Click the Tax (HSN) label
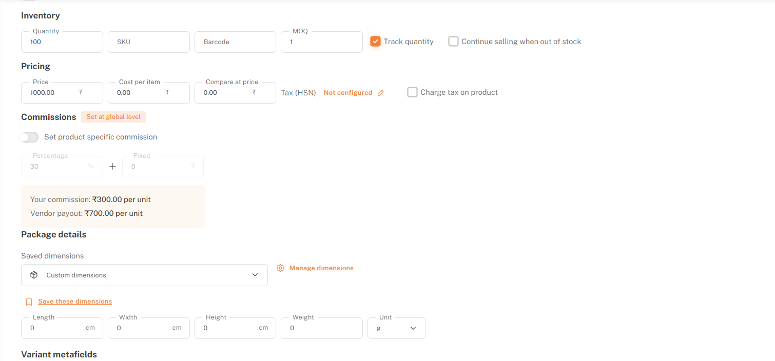Image resolution: width=775 pixels, height=361 pixels. click(299, 93)
